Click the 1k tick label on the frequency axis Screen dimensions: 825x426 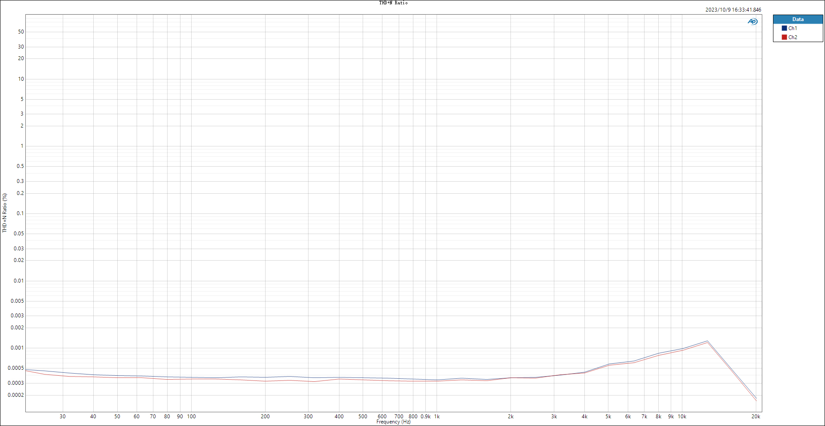point(437,417)
